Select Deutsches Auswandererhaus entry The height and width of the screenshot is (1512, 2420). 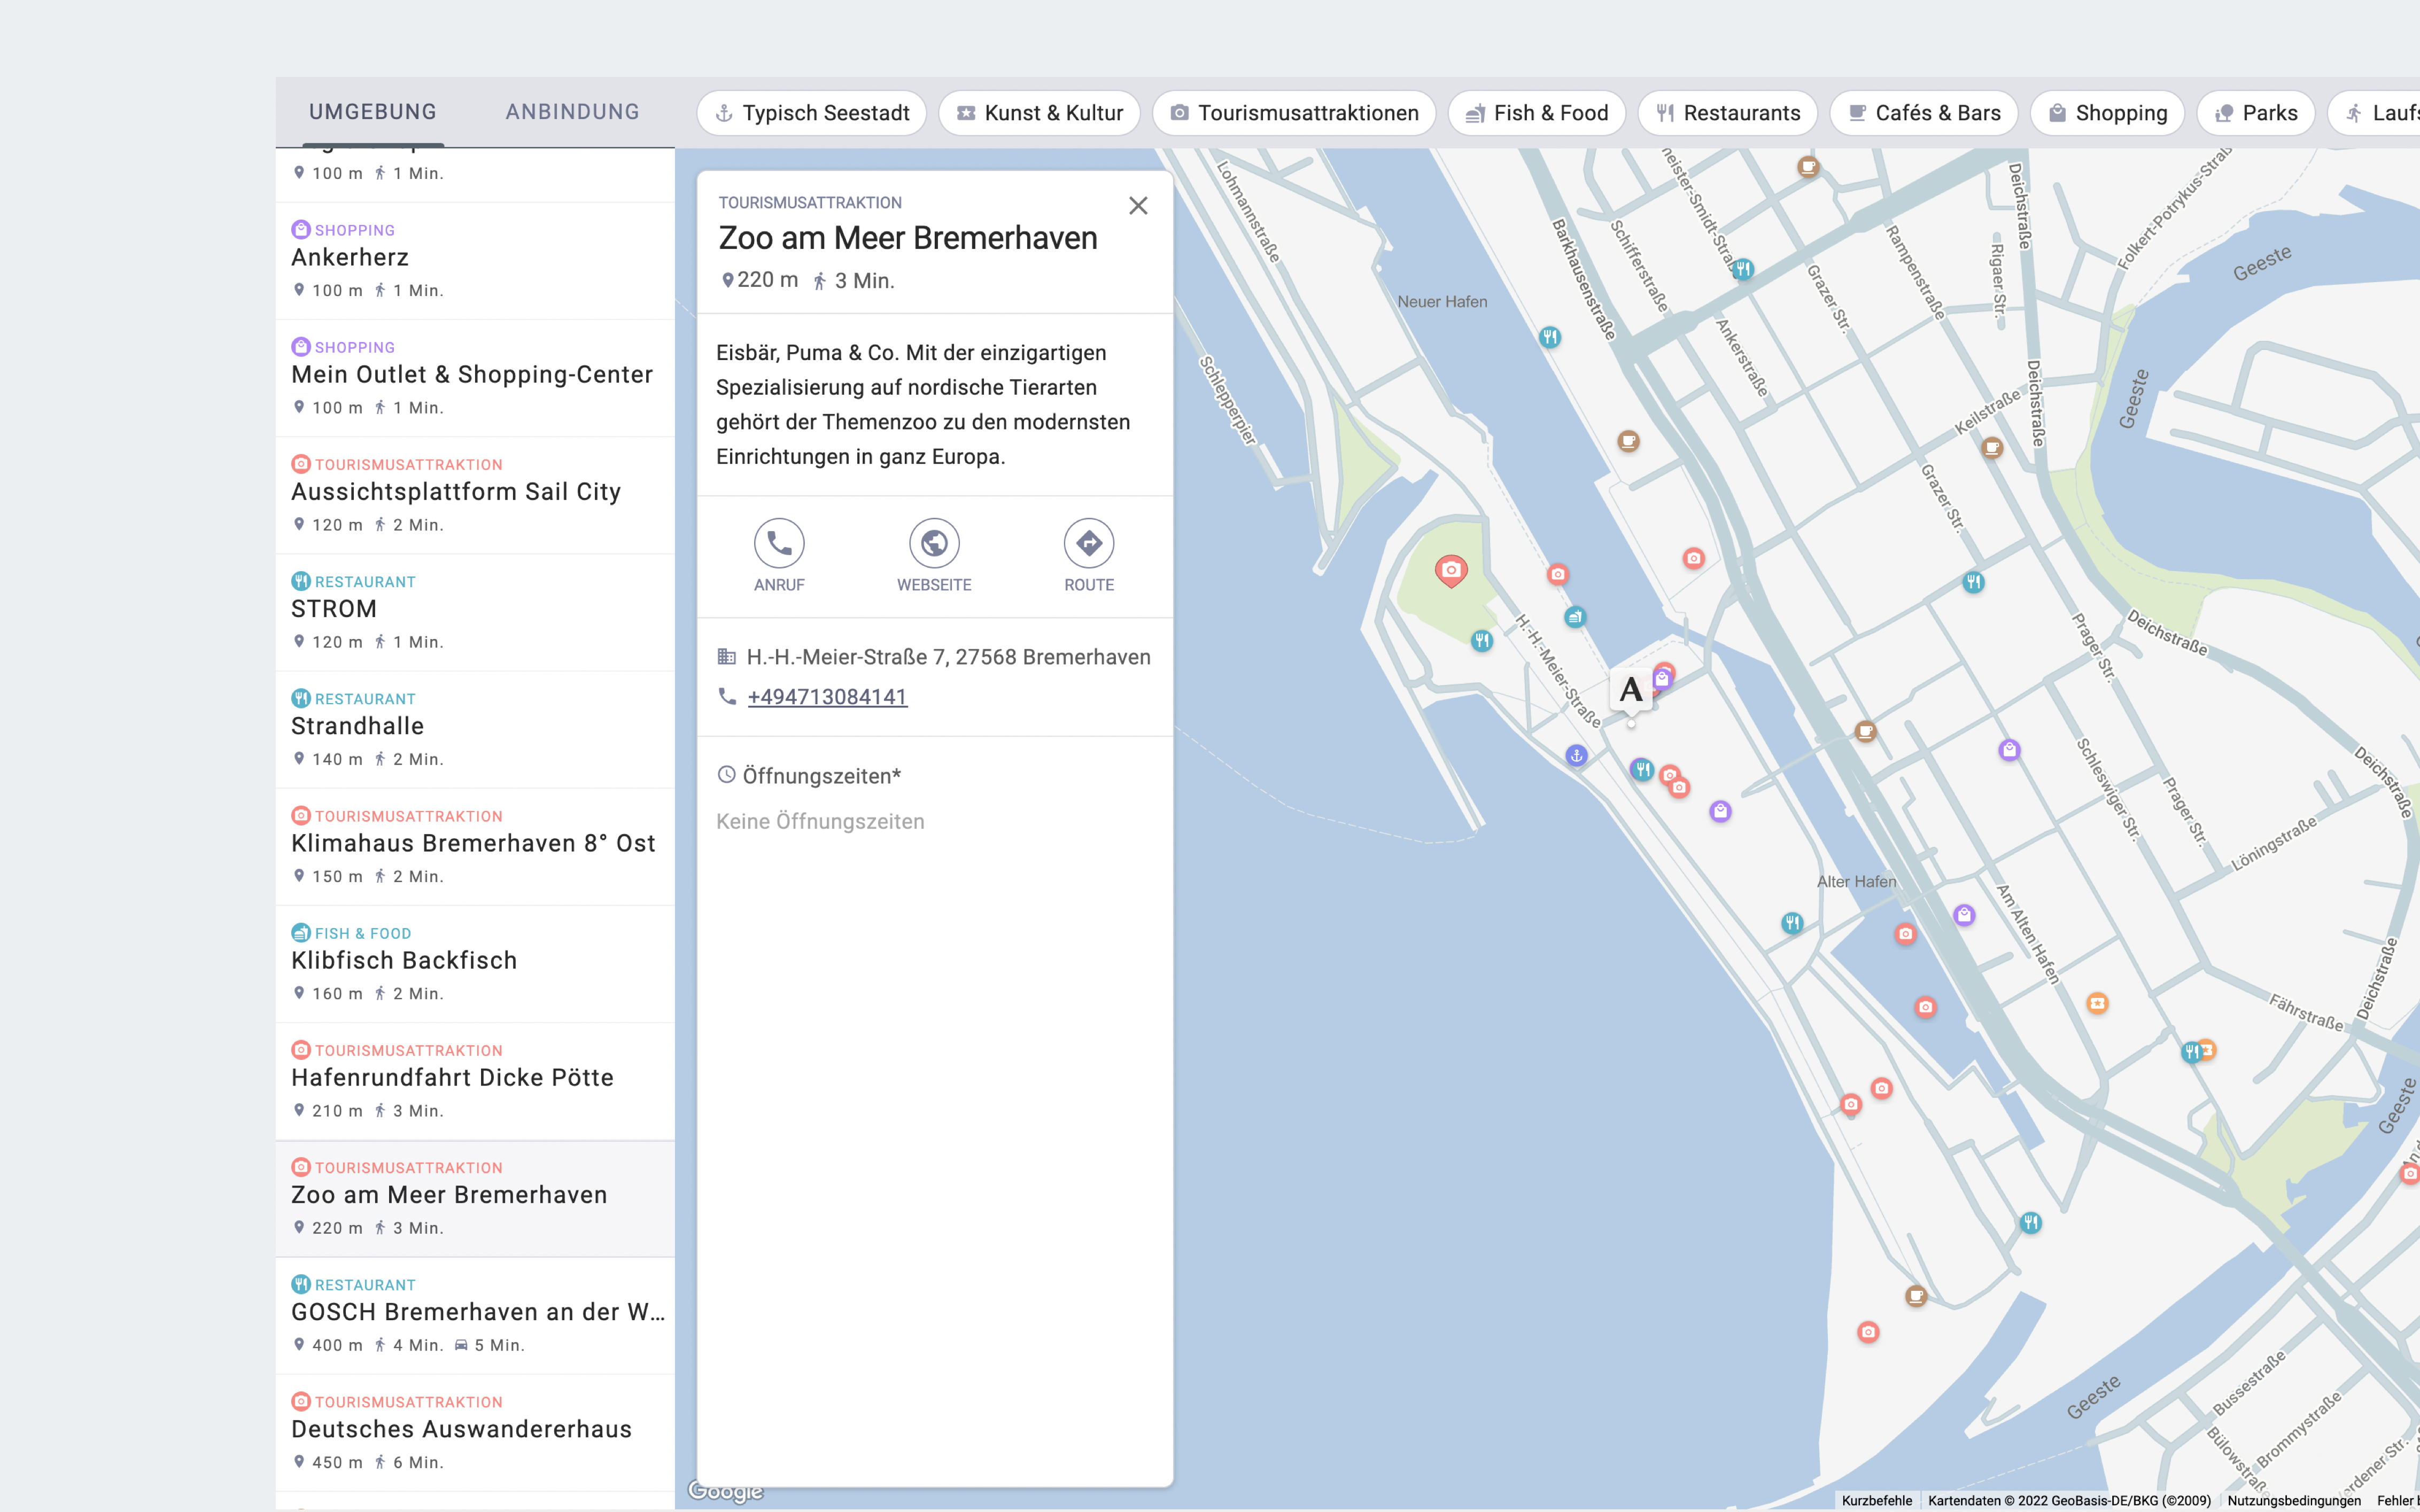point(475,1432)
